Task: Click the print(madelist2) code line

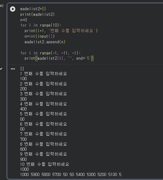Action: pyautogui.click(x=38, y=14)
